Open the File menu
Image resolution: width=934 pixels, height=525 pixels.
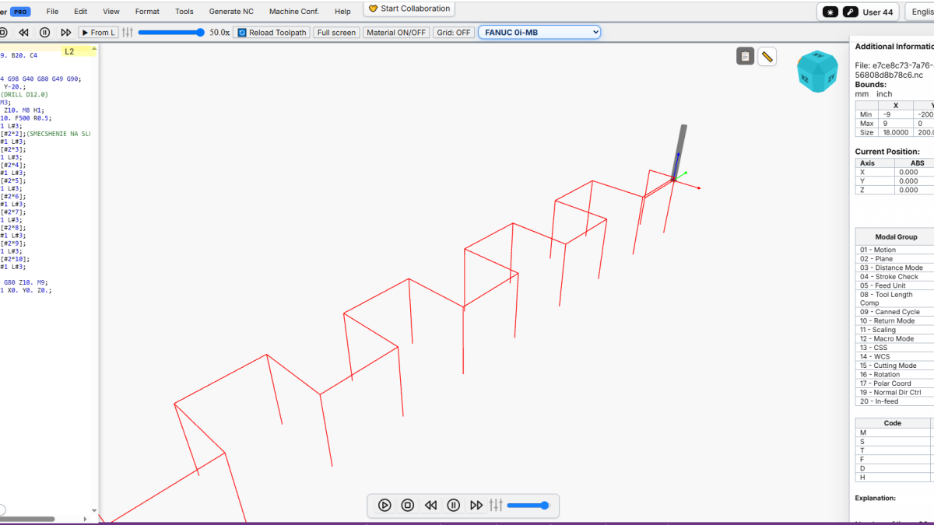52,12
